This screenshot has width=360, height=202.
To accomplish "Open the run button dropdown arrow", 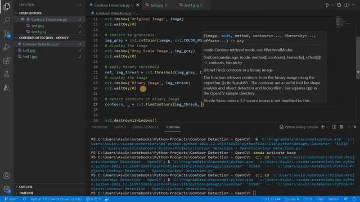I will pyautogui.click(x=332, y=5).
